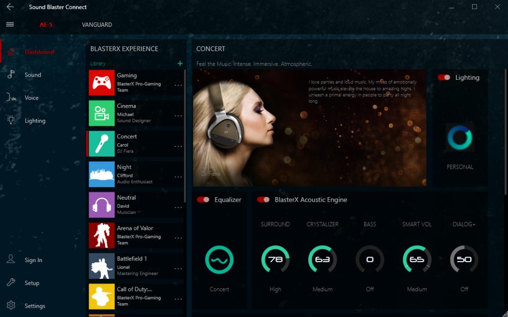Click the back arrow icon
The height and width of the screenshot is (317, 508).
coord(10,7)
